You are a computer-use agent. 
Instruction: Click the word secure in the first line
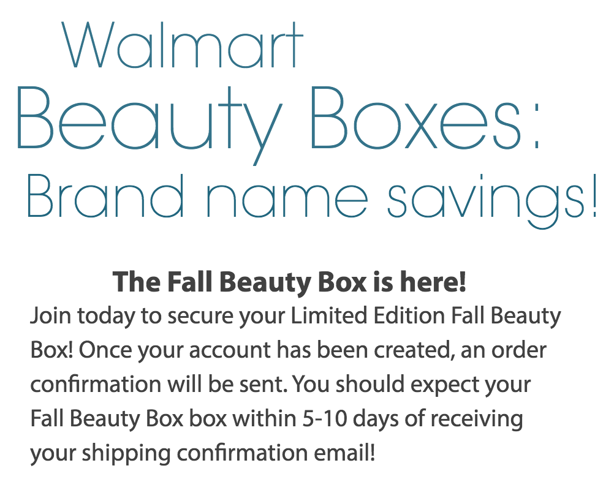coord(200,317)
